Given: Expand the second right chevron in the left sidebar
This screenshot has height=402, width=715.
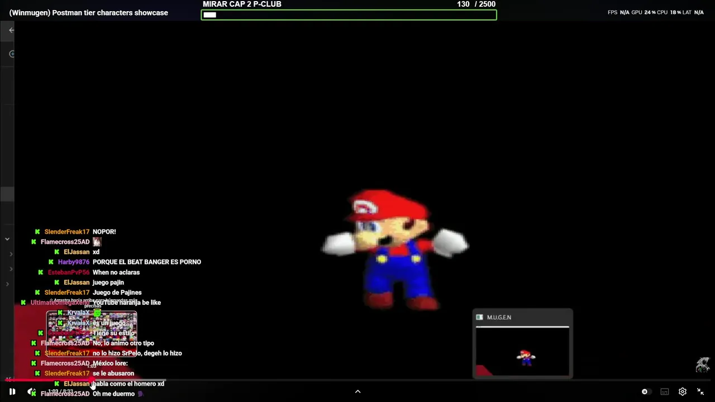Looking at the screenshot, I should pos(11,269).
